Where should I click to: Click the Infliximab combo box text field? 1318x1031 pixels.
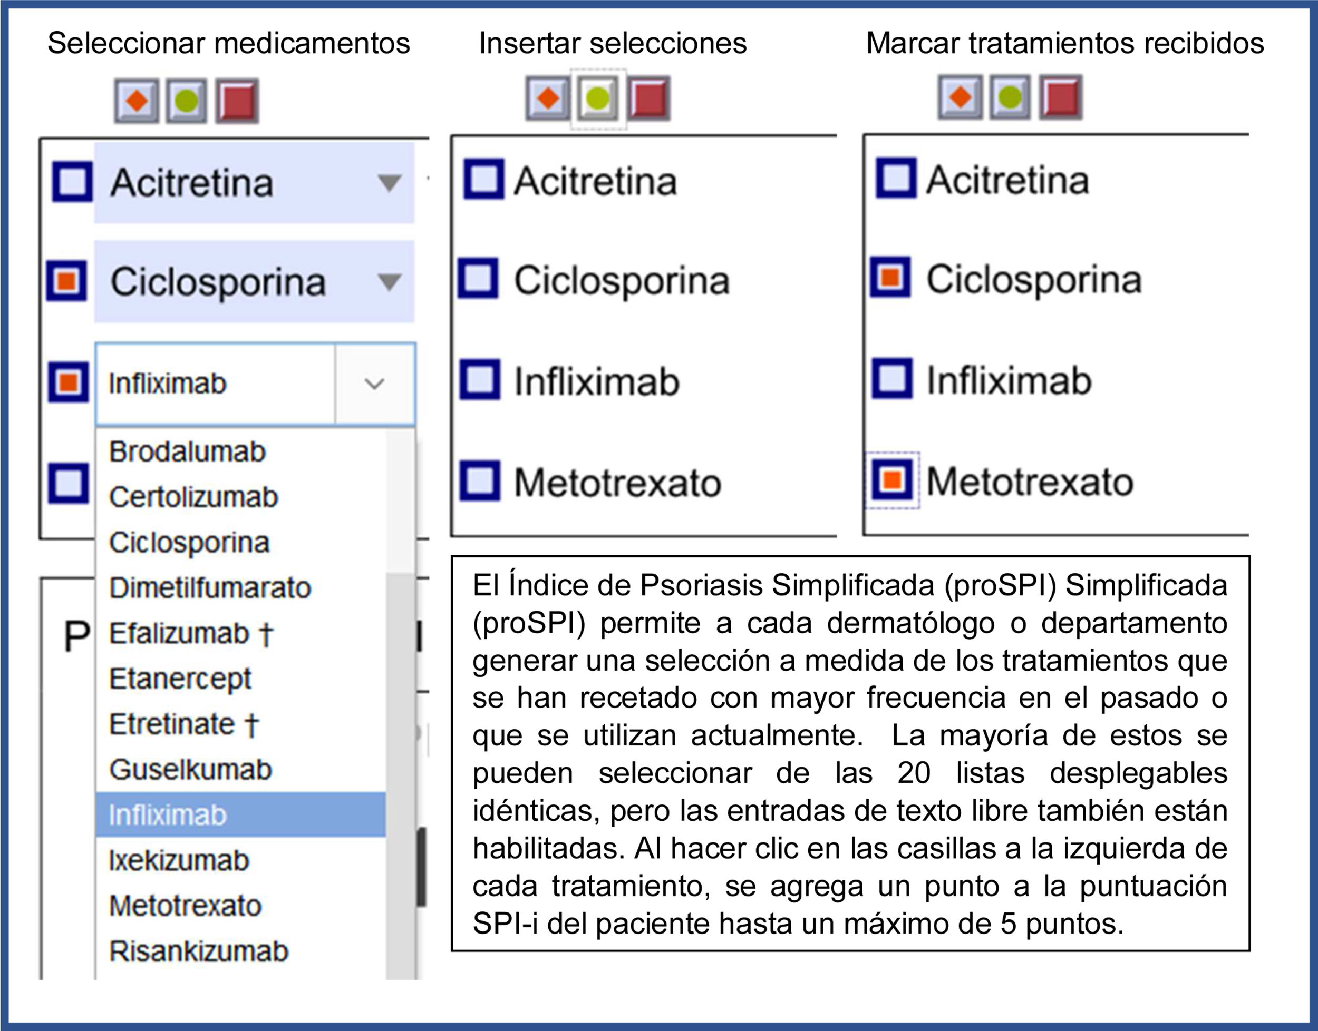pyautogui.click(x=215, y=384)
